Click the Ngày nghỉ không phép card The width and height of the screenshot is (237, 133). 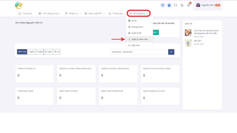pyautogui.click(x=118, y=96)
